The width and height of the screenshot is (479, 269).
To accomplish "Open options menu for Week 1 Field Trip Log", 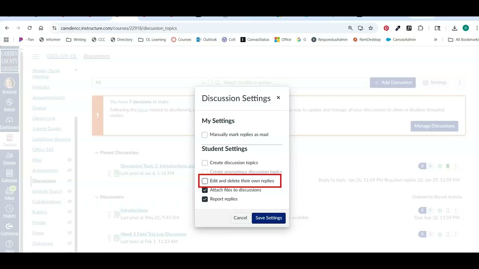I will pyautogui.click(x=455, y=234).
